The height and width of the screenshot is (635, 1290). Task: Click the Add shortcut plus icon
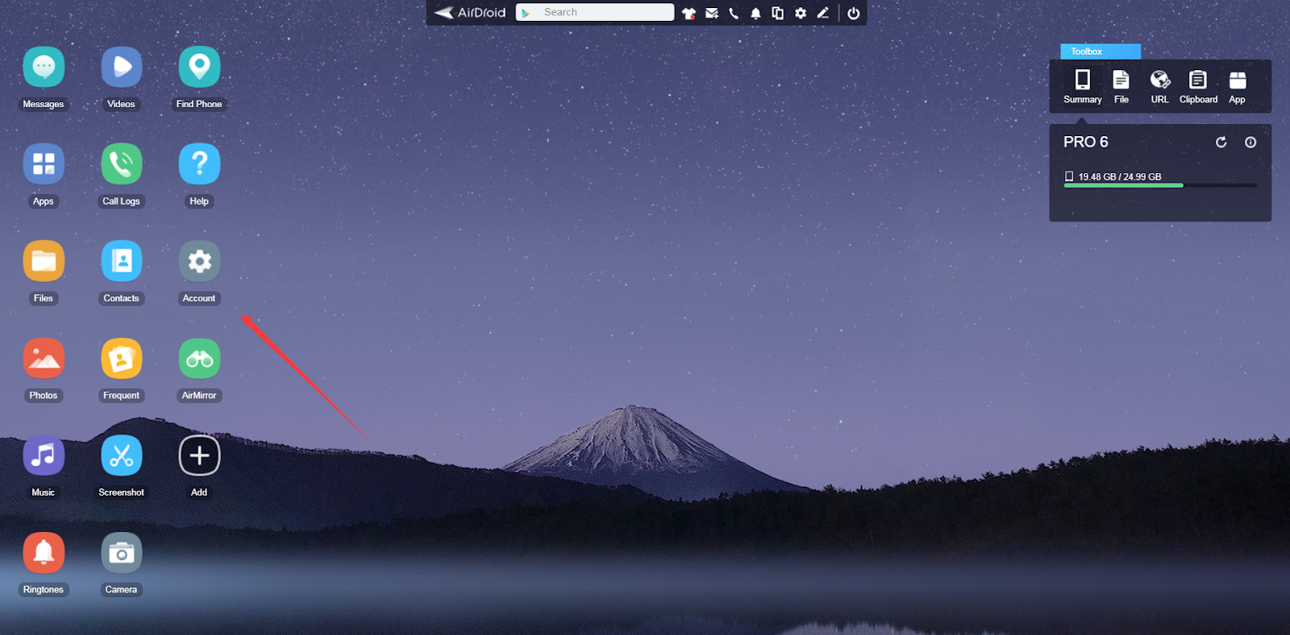(199, 455)
